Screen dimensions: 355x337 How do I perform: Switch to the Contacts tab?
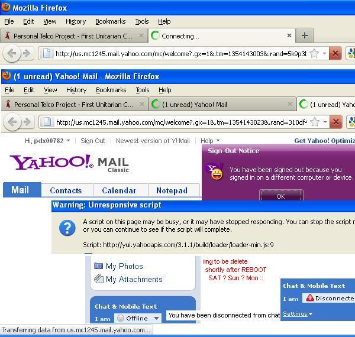click(x=66, y=190)
